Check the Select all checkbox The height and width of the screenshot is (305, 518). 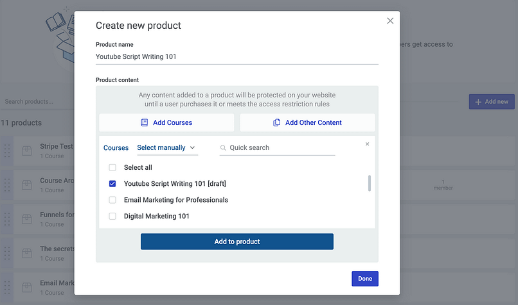pos(112,167)
